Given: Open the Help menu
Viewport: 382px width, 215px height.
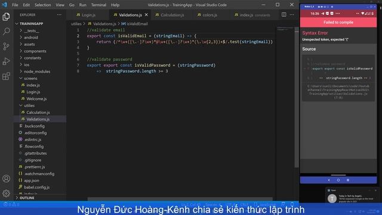Looking at the screenshot, I should click(115, 5).
